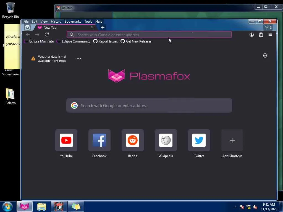Screen dimensions: 283x212
Task: Click the network tray icon
Action: (x=248, y=207)
